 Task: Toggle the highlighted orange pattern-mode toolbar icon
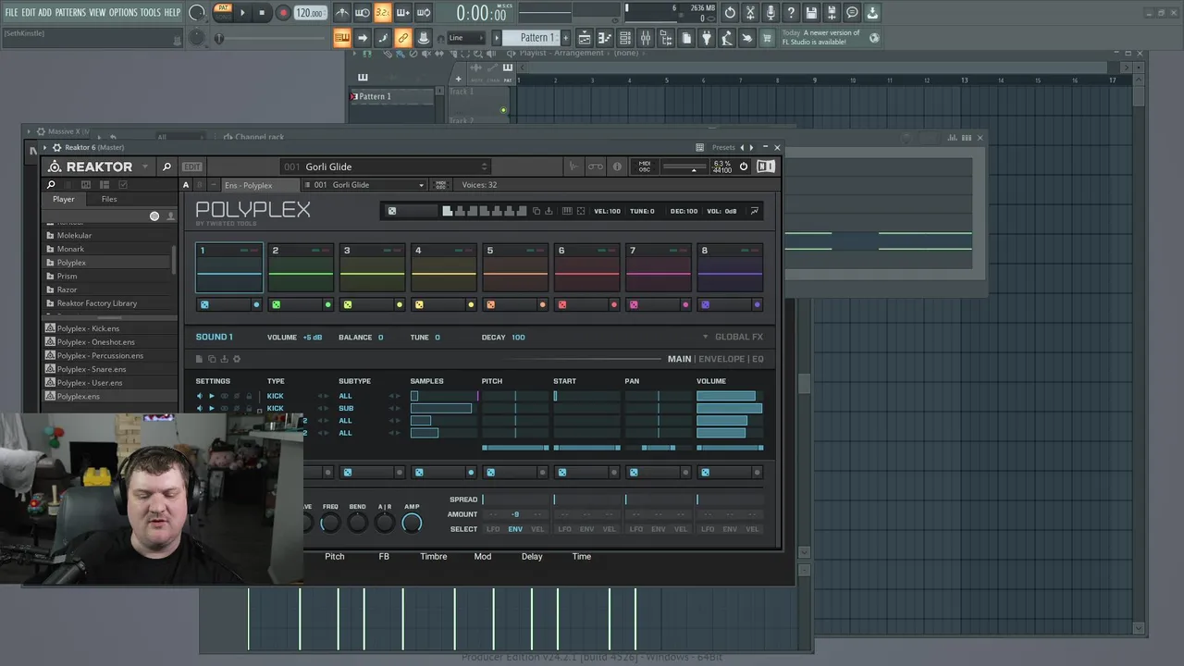(341, 38)
